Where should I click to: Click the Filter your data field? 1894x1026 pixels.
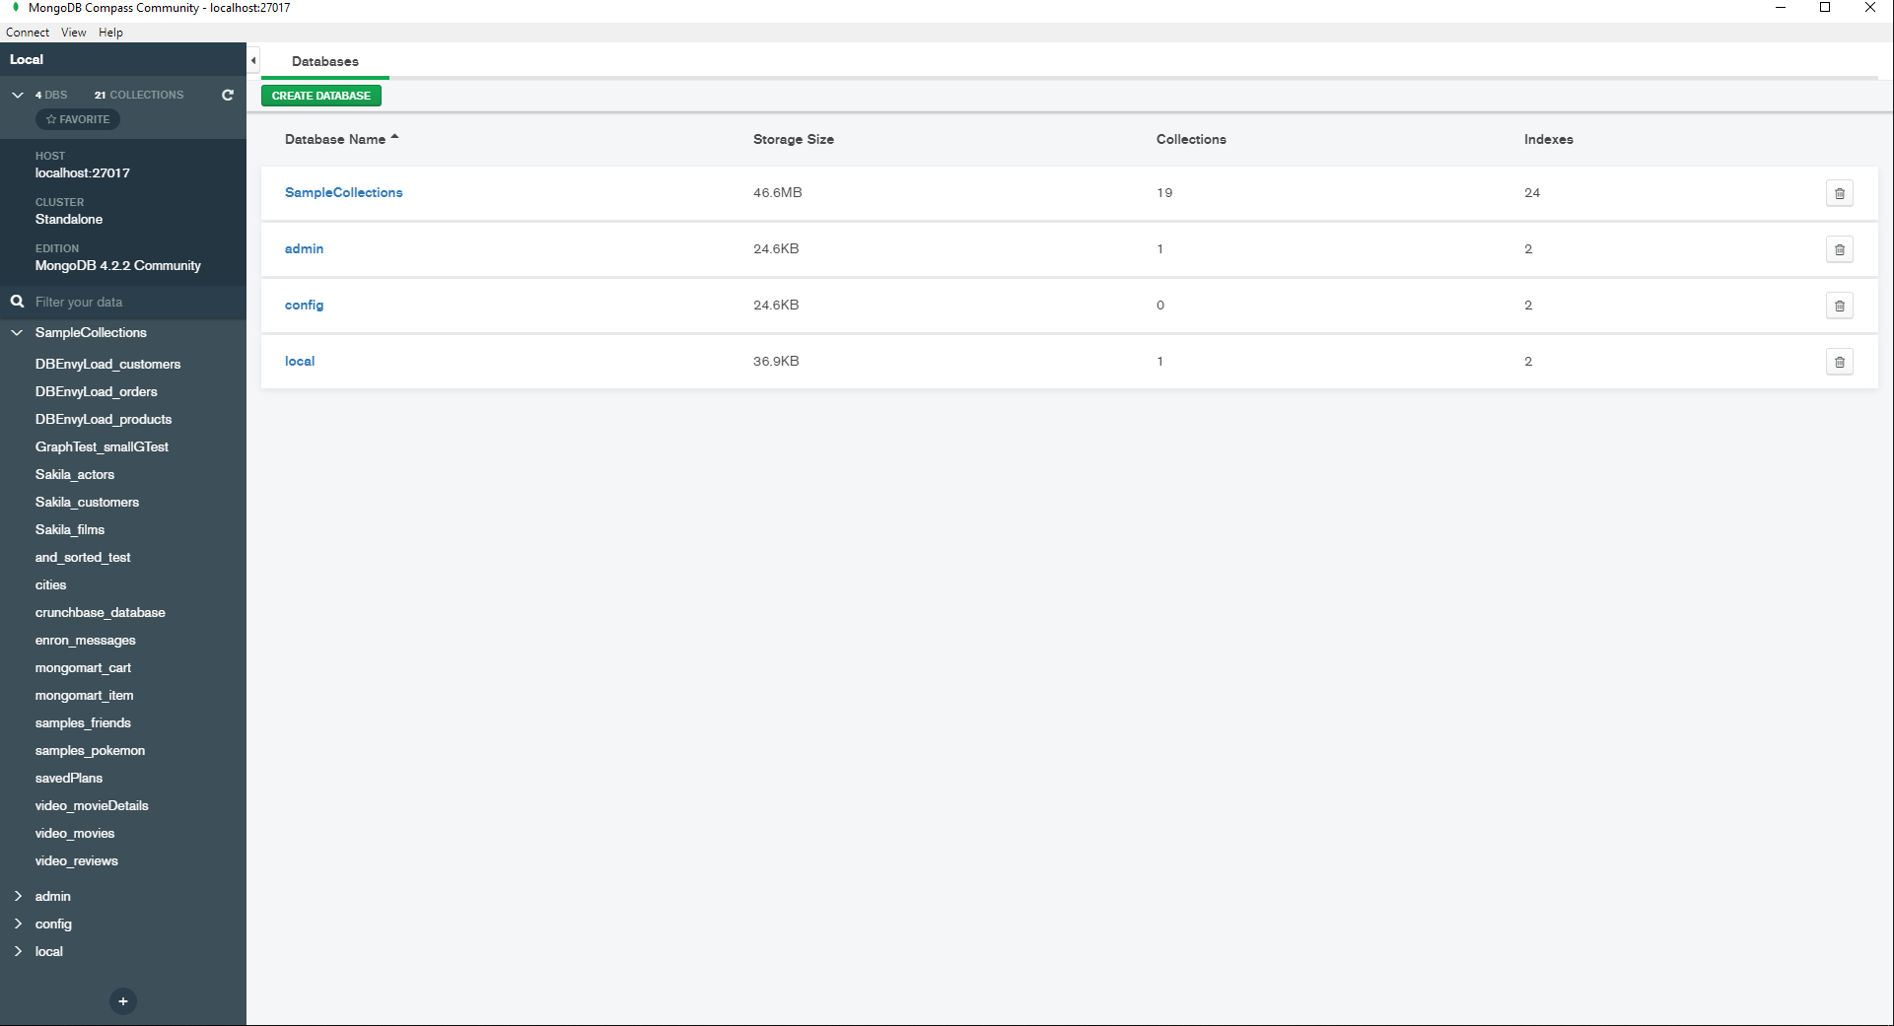point(128,302)
